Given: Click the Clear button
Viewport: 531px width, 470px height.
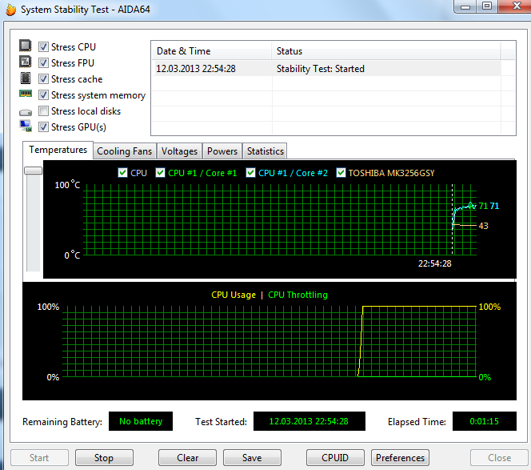Looking at the screenshot, I should click(x=187, y=458).
